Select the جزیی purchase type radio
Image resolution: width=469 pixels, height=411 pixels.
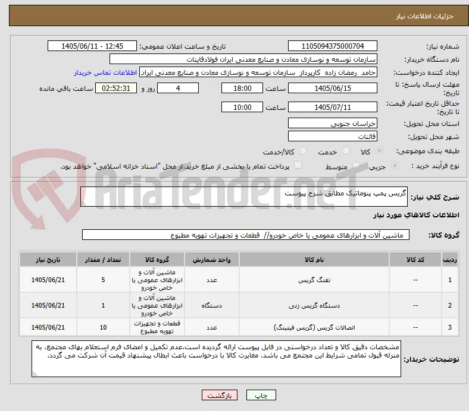[395, 166]
